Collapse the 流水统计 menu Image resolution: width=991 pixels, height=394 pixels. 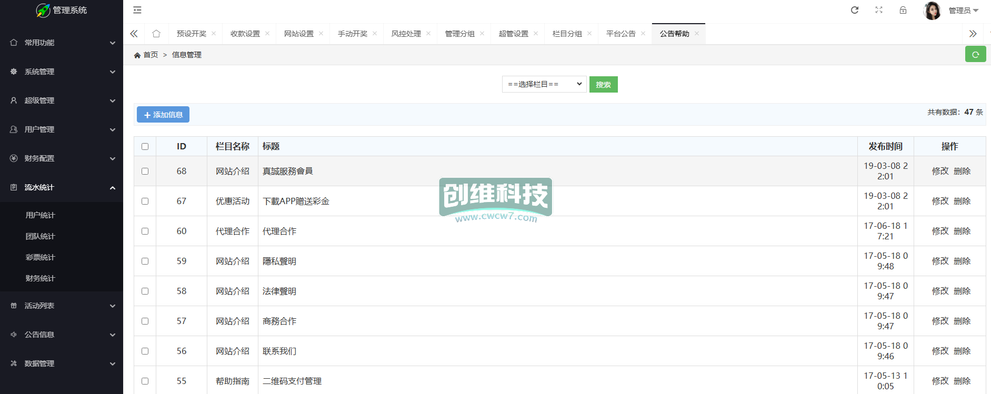[x=62, y=187]
